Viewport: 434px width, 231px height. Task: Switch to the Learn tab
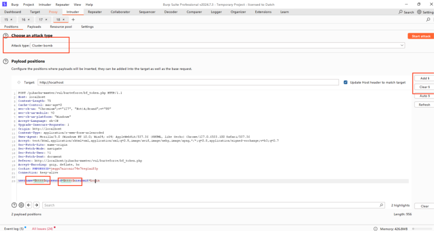pyautogui.click(x=284, y=12)
